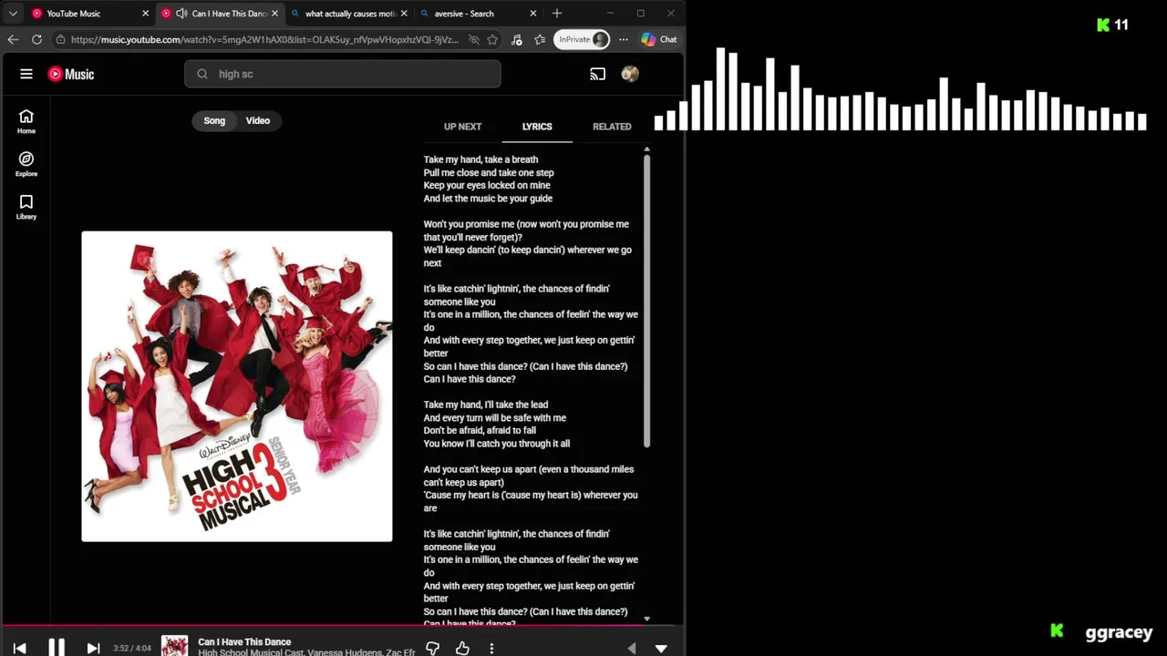
Task: Click lyric 'And every turn will be safe with me'
Action: [495, 417]
